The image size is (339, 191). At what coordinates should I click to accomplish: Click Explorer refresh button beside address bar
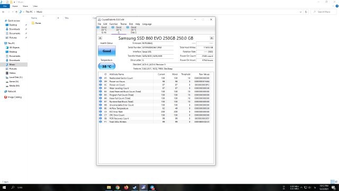306,12
